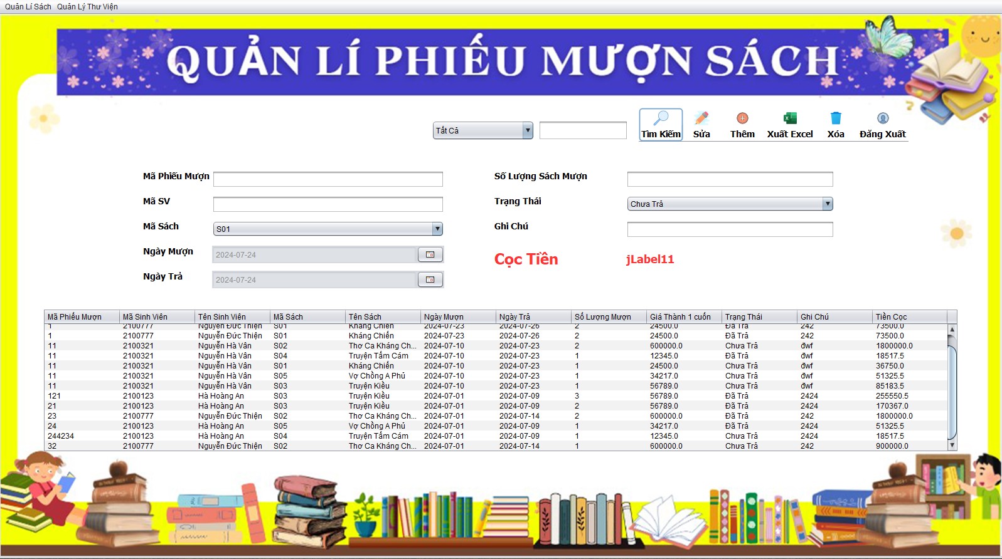Sort by Ngày Mượn column header
The width and height of the screenshot is (1002, 559).
[458, 316]
